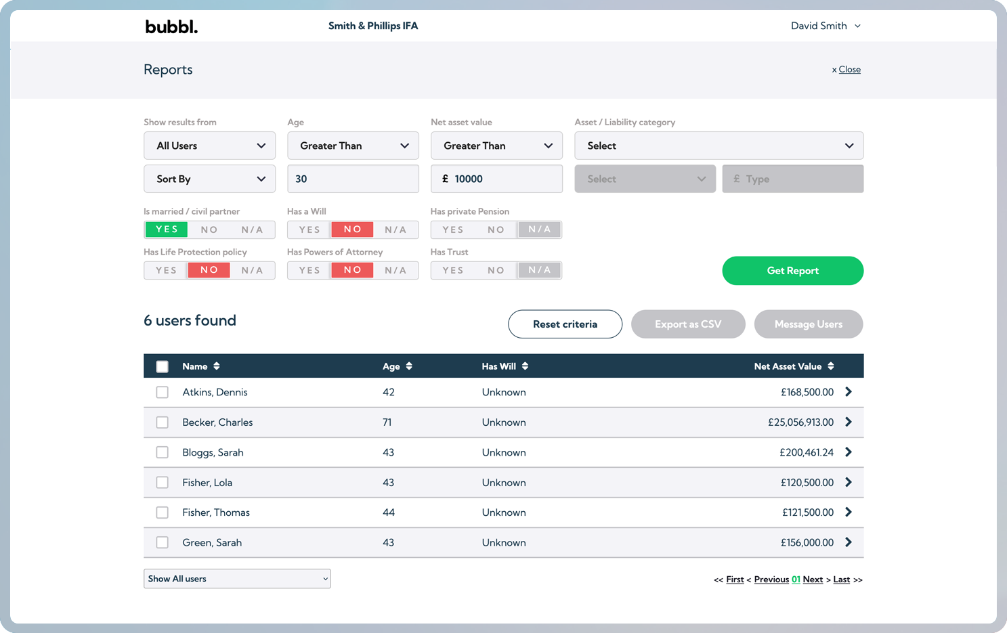1007x633 pixels.
Task: Tick the checkbox for Bloggs, Sarah
Action: point(163,452)
